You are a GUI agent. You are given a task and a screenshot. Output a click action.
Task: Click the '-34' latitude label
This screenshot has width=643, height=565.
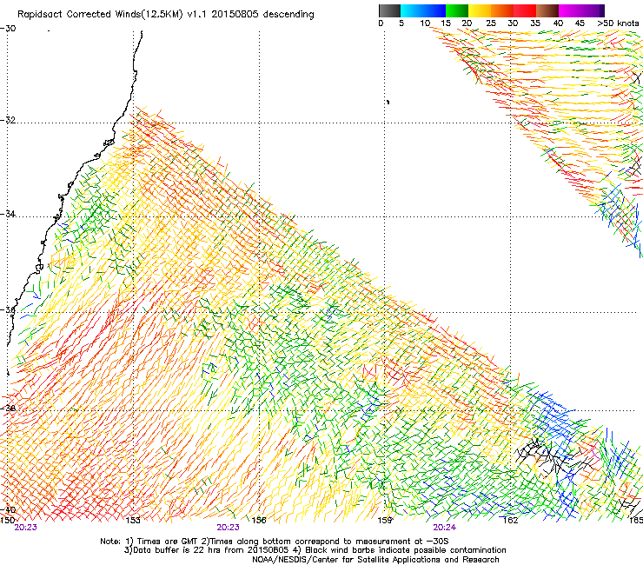[x=8, y=214]
